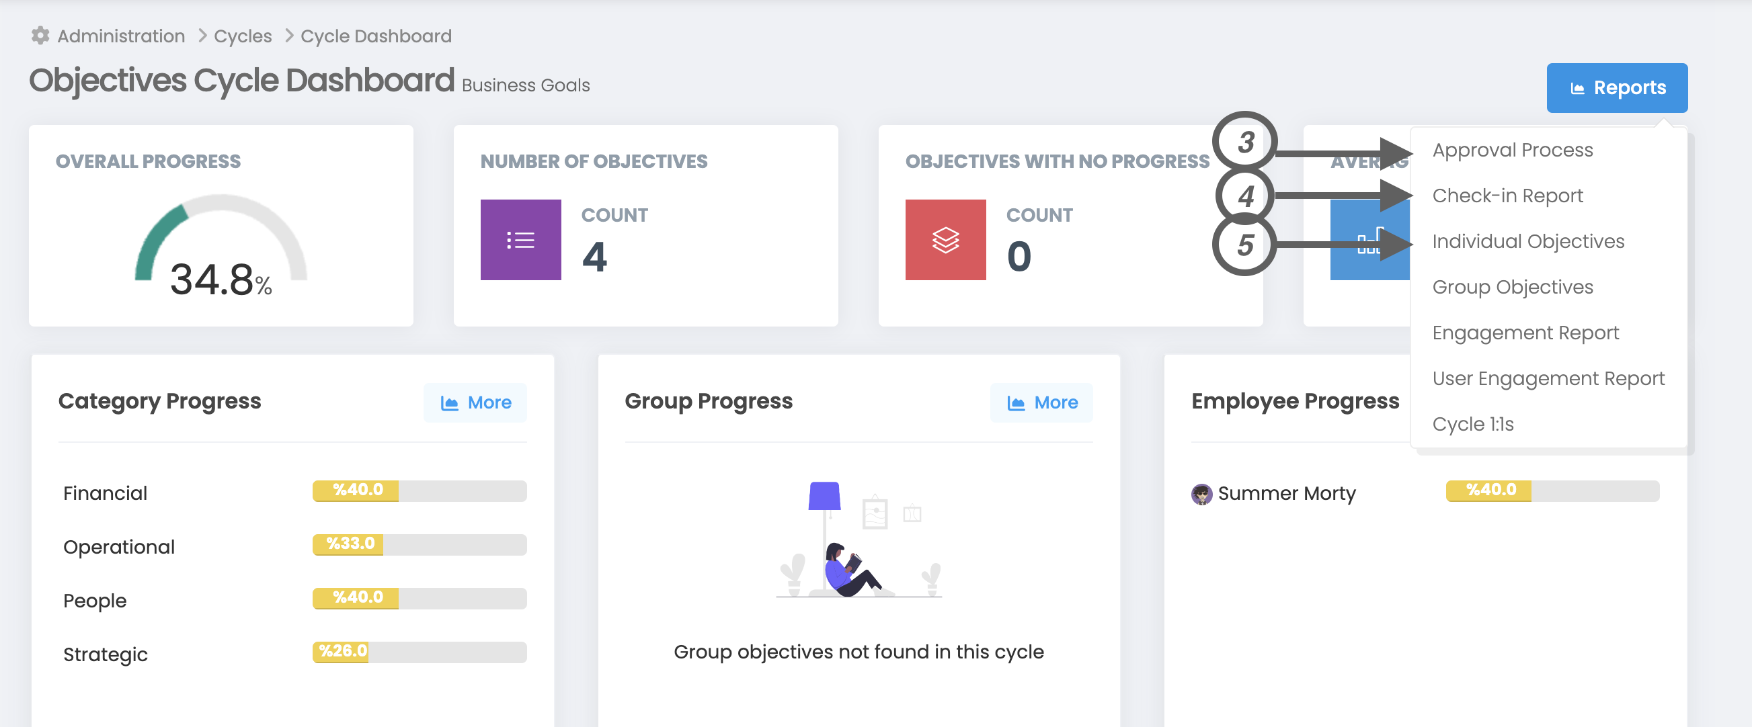Click the Administration gear icon

(41, 36)
